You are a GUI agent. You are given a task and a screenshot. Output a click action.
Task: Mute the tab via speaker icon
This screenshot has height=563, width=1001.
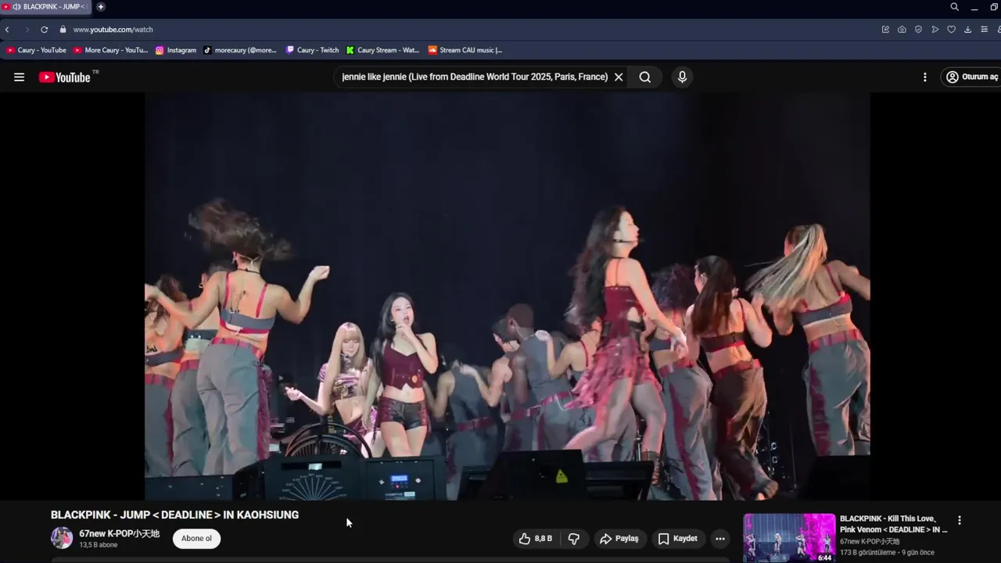(16, 6)
